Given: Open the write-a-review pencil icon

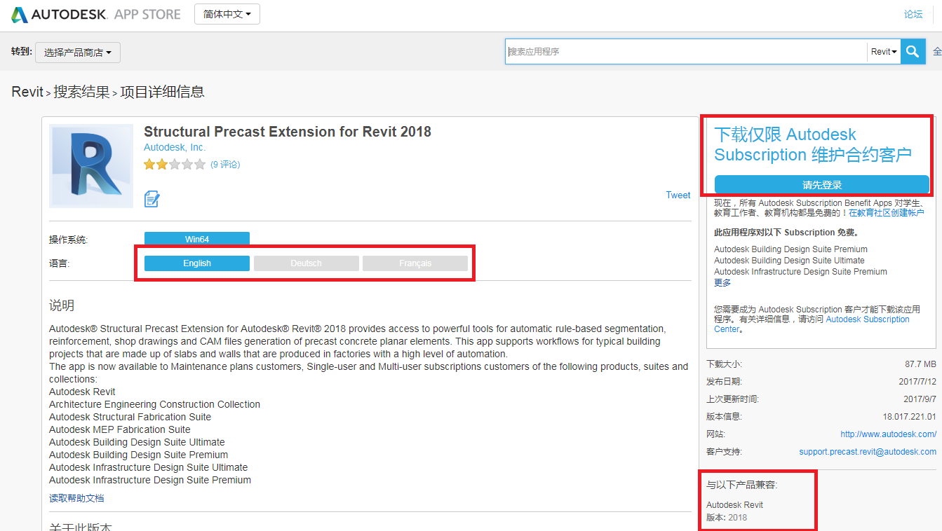Looking at the screenshot, I should [x=152, y=199].
